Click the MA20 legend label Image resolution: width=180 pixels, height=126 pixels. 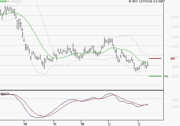(3, 1)
